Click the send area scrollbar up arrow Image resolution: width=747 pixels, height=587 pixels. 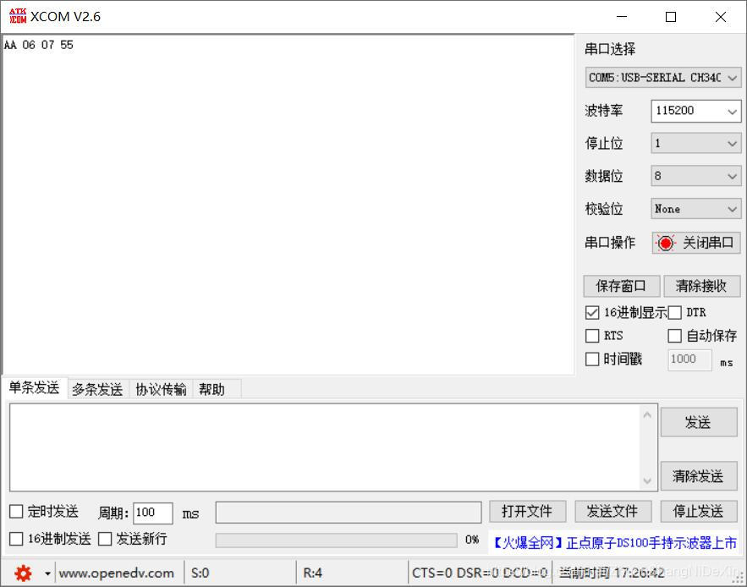click(x=647, y=415)
